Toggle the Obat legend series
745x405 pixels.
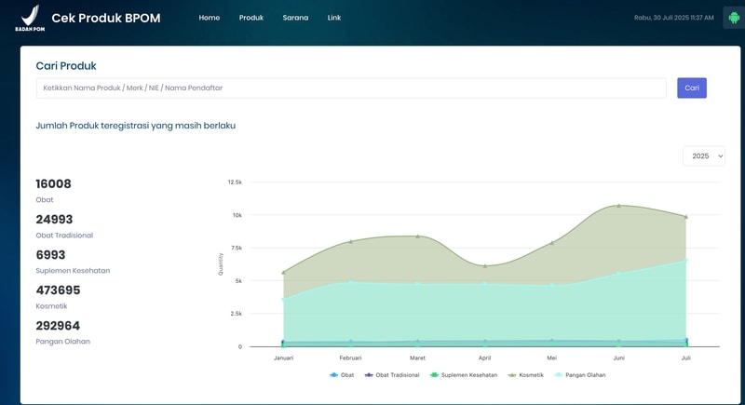[342, 375]
